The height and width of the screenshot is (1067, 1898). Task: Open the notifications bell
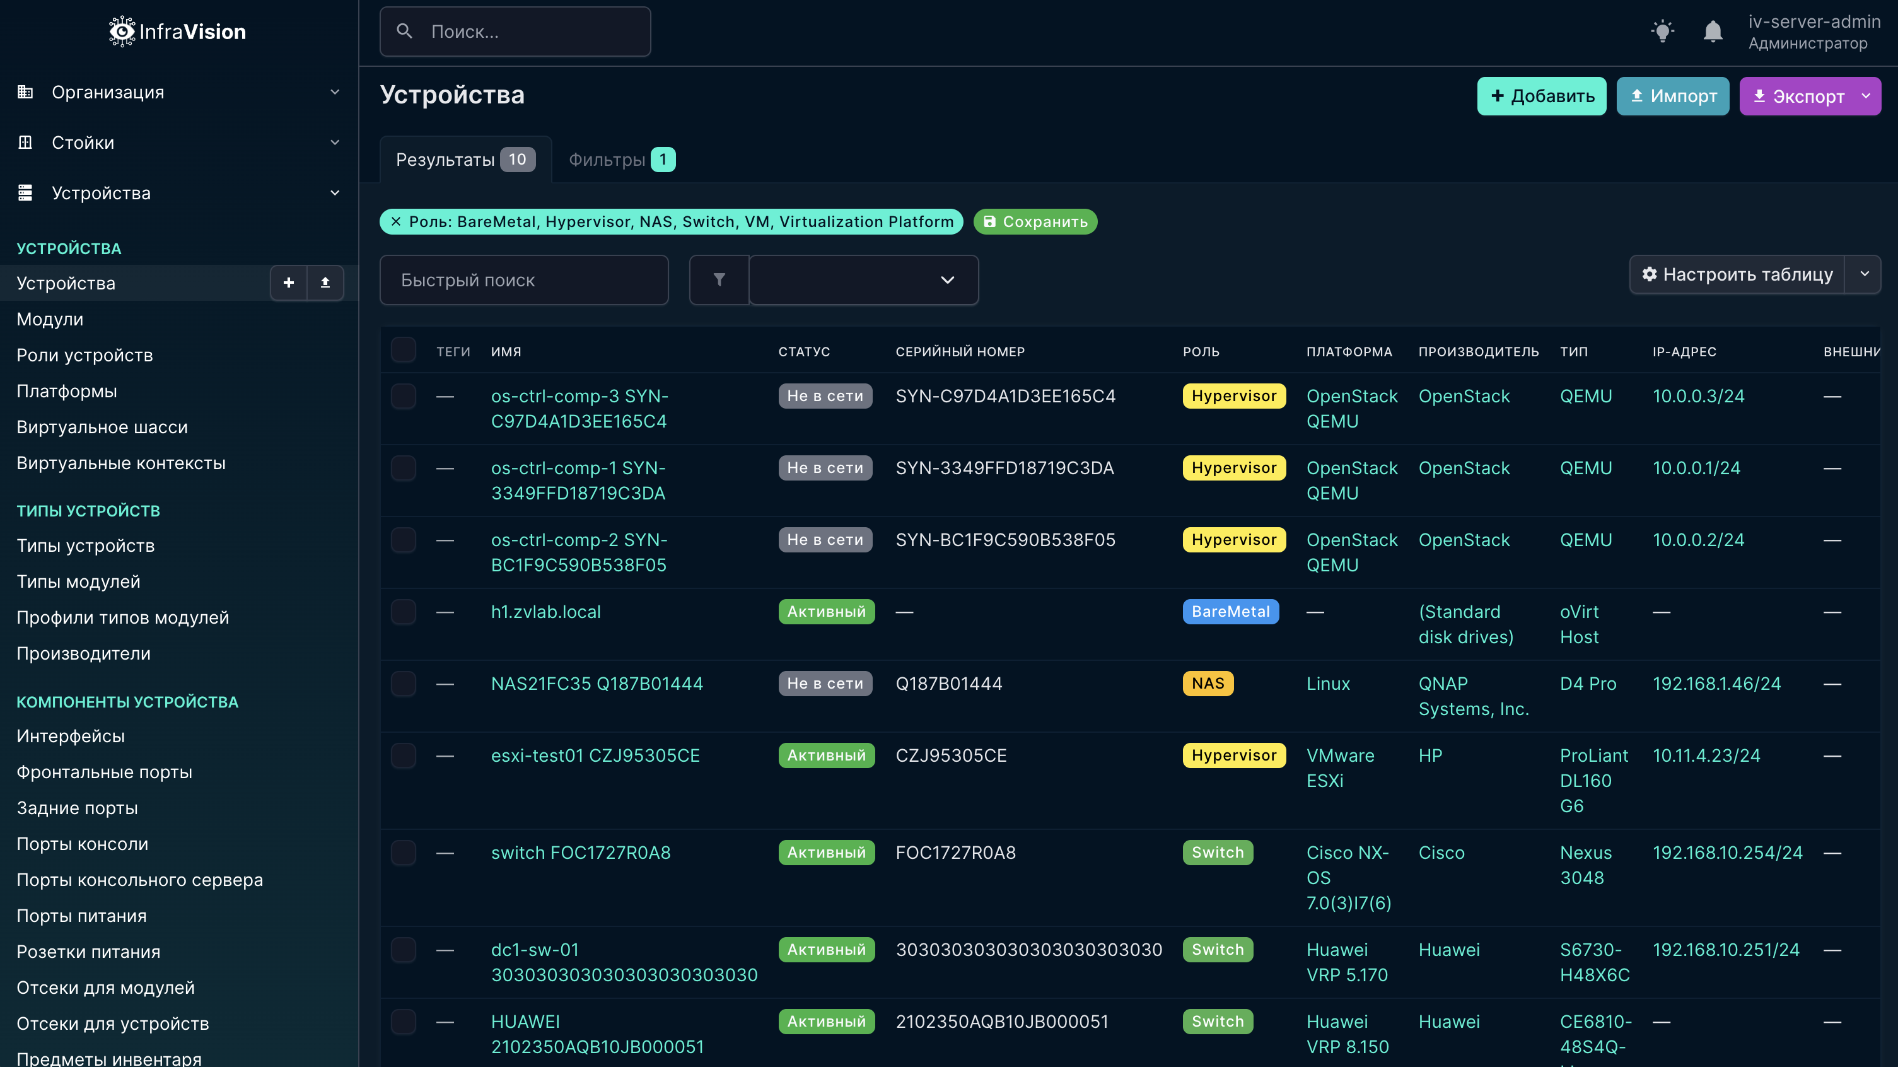tap(1713, 32)
